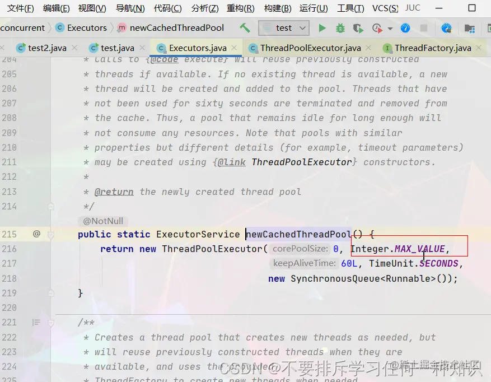Image resolution: width=491 pixels, height=382 pixels.
Task: Open the 'test' run configuration dropdown
Action: [284, 28]
